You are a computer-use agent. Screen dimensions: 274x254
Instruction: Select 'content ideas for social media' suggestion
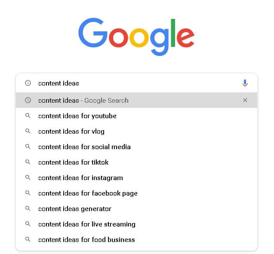136,147
